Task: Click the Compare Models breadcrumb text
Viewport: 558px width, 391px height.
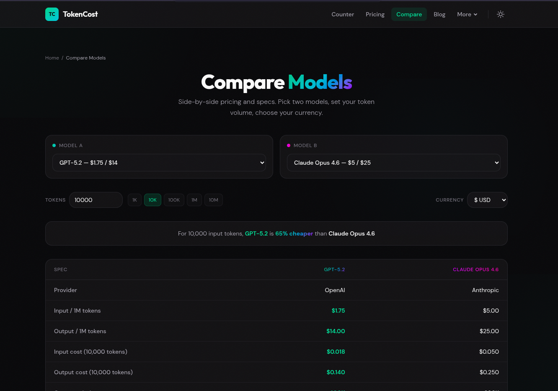Action: pyautogui.click(x=86, y=58)
